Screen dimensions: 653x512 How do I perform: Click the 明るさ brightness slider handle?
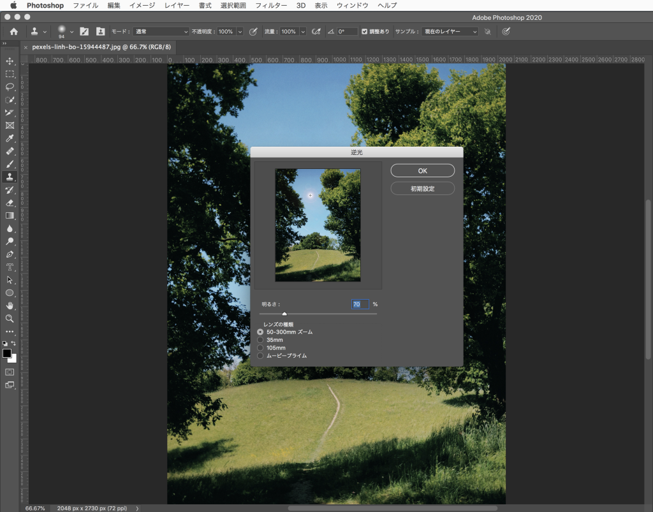tap(284, 314)
